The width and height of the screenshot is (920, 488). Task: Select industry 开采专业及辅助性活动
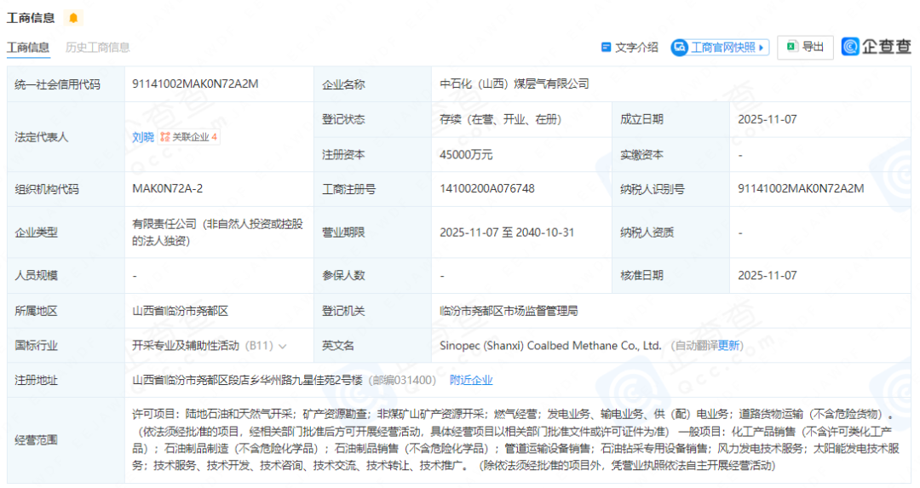click(x=186, y=346)
